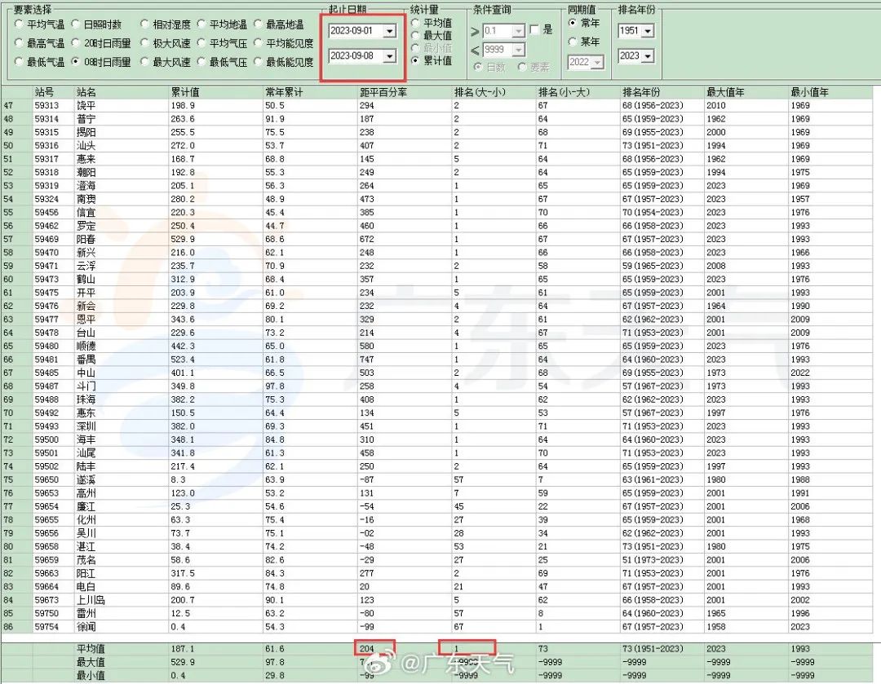881x684 pixels.
Task: Select the 平均气温 radio button
Action: pos(19,24)
